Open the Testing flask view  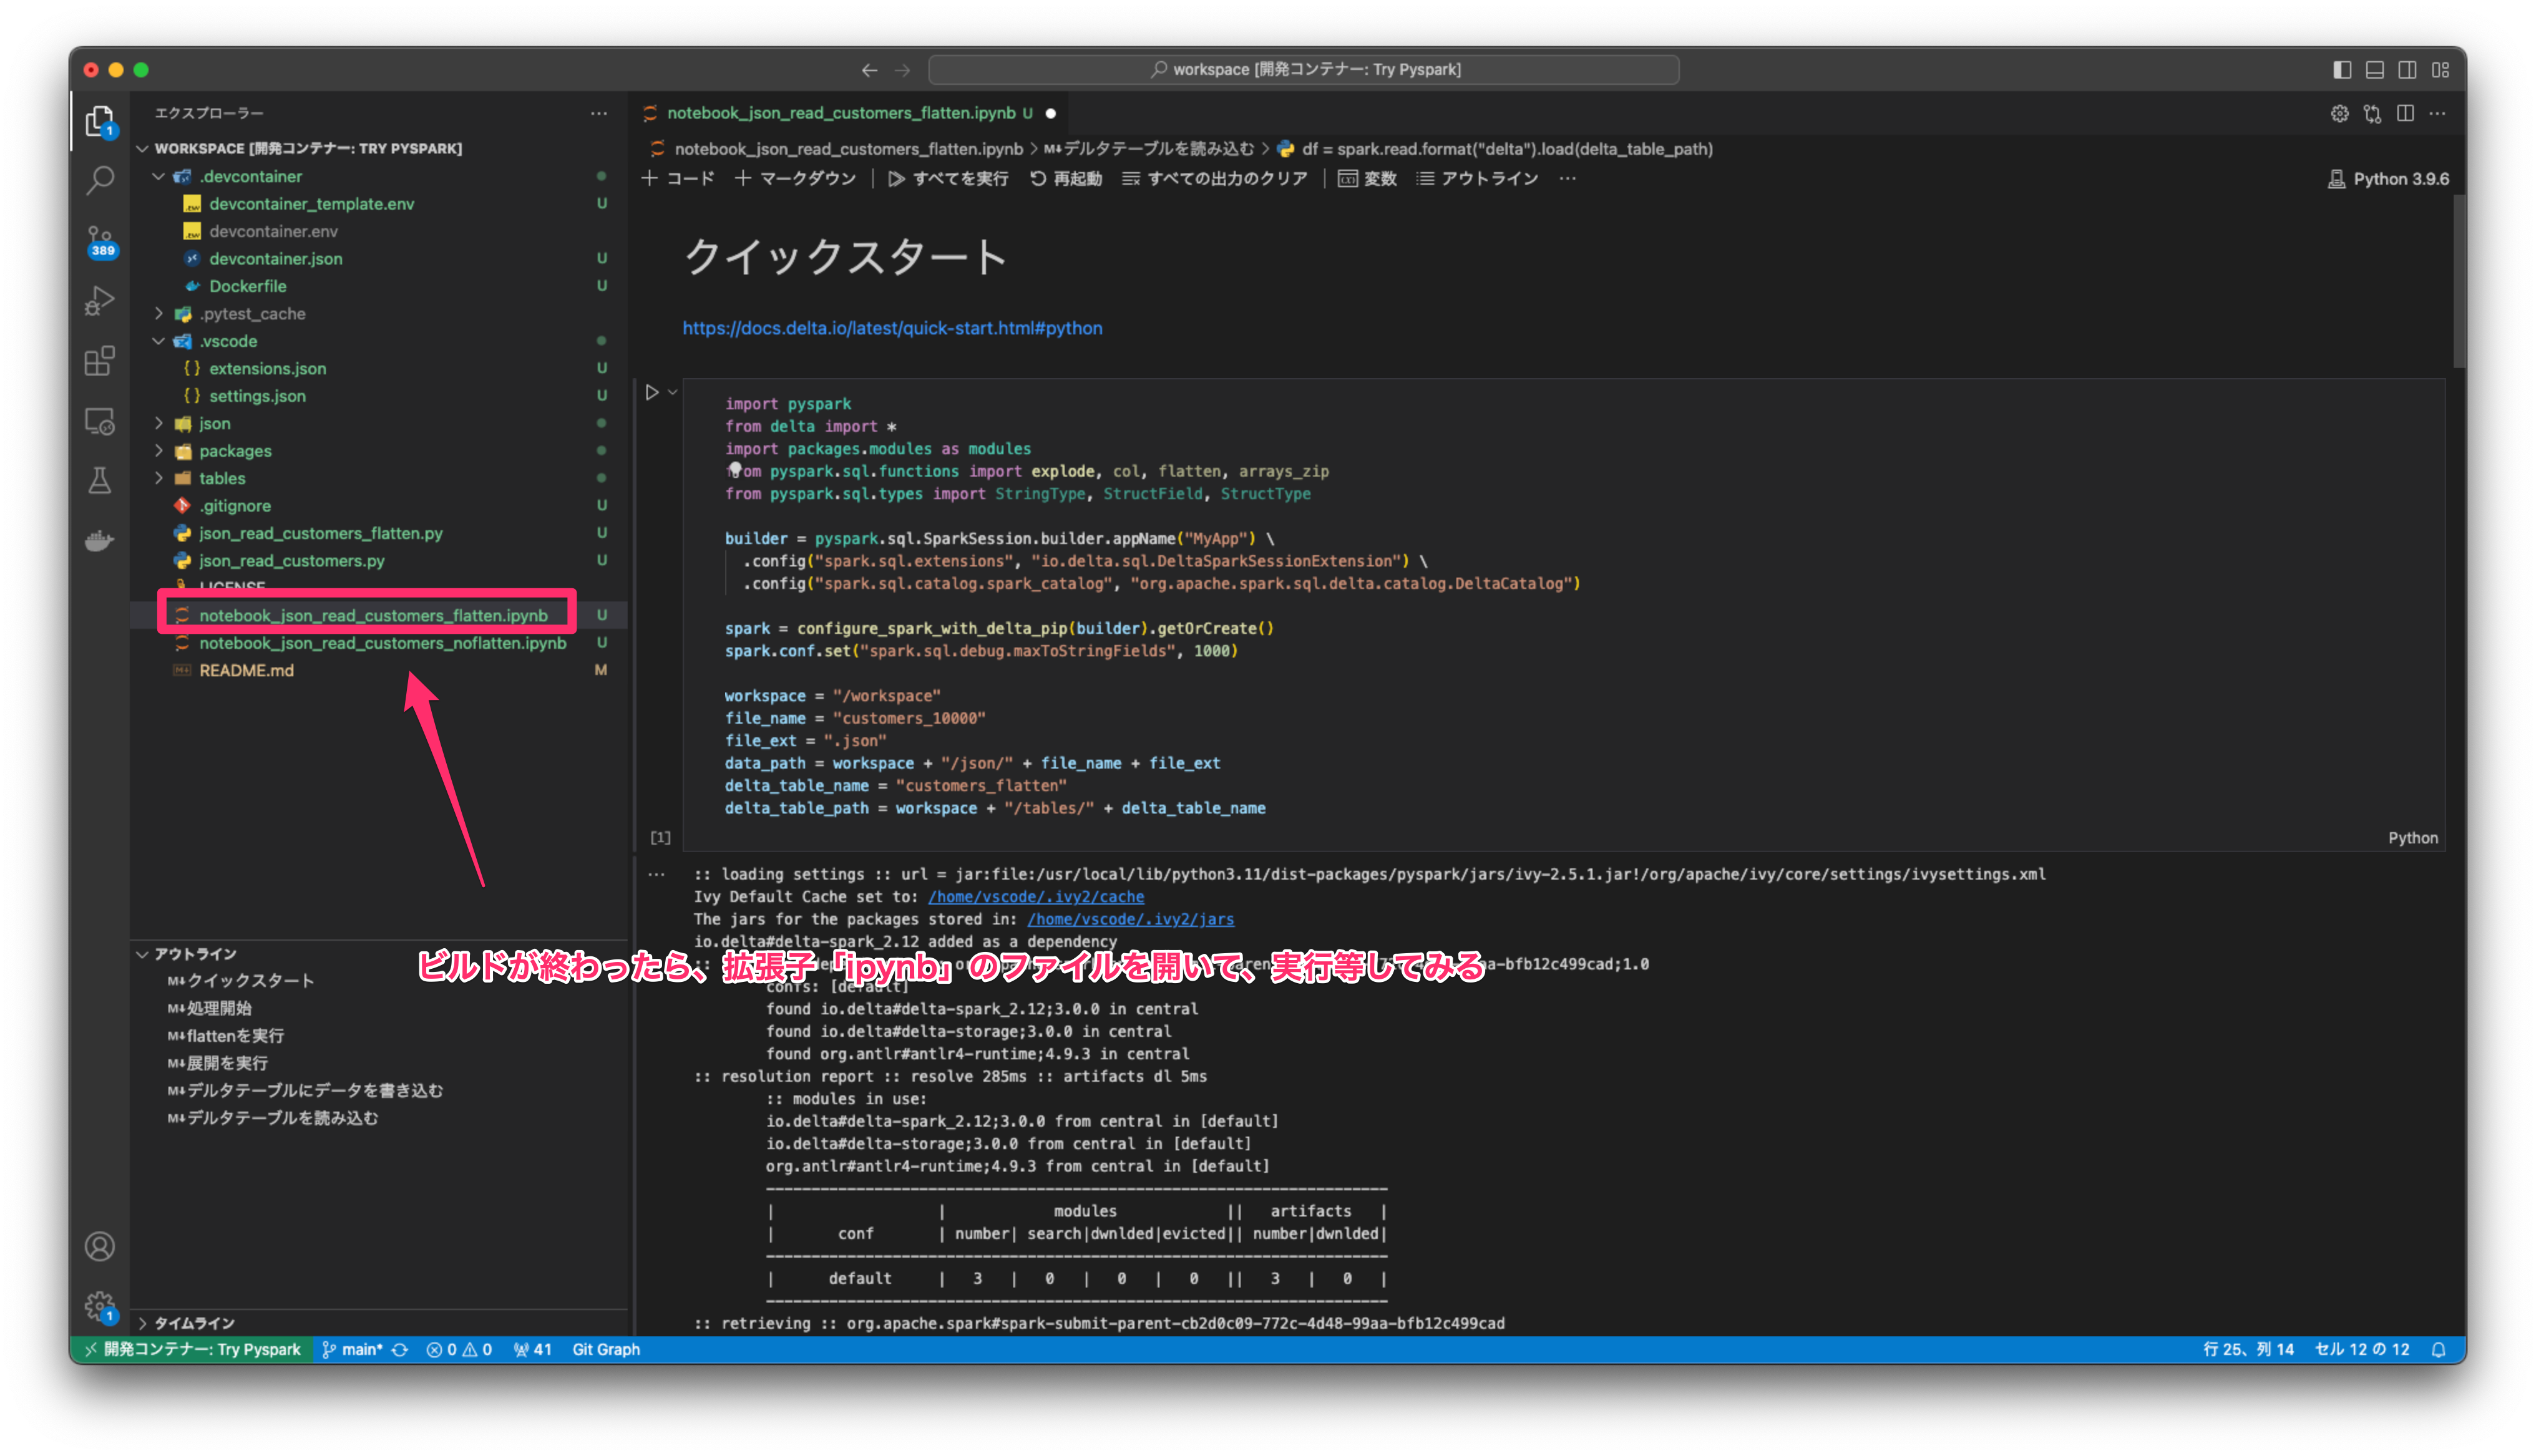pos(99,481)
